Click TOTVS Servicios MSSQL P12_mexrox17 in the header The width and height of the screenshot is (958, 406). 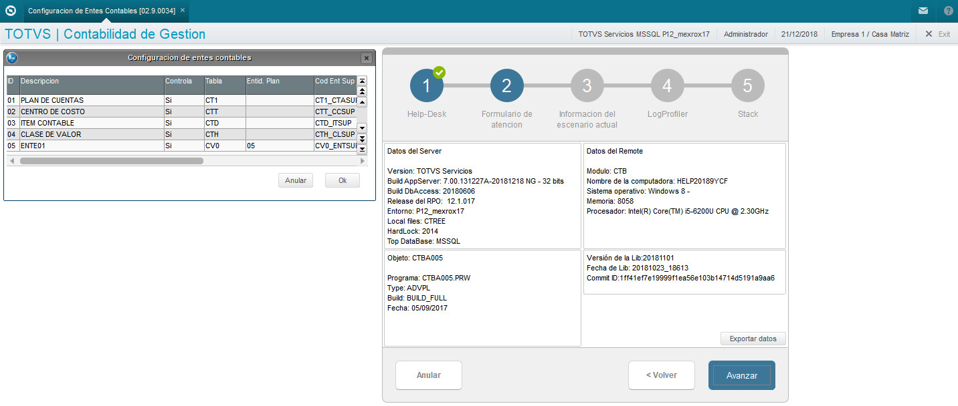coord(644,33)
